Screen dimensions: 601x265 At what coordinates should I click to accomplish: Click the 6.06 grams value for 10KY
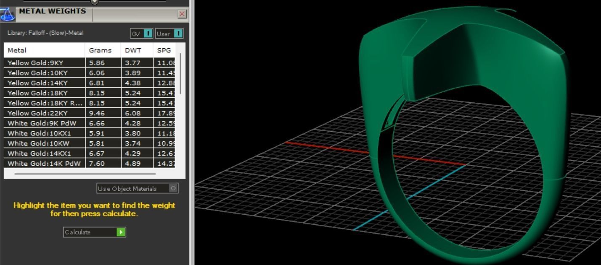(97, 73)
